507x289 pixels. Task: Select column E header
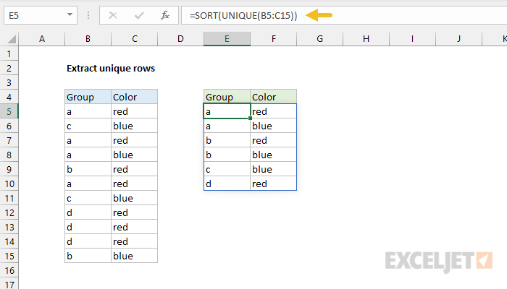pos(227,39)
